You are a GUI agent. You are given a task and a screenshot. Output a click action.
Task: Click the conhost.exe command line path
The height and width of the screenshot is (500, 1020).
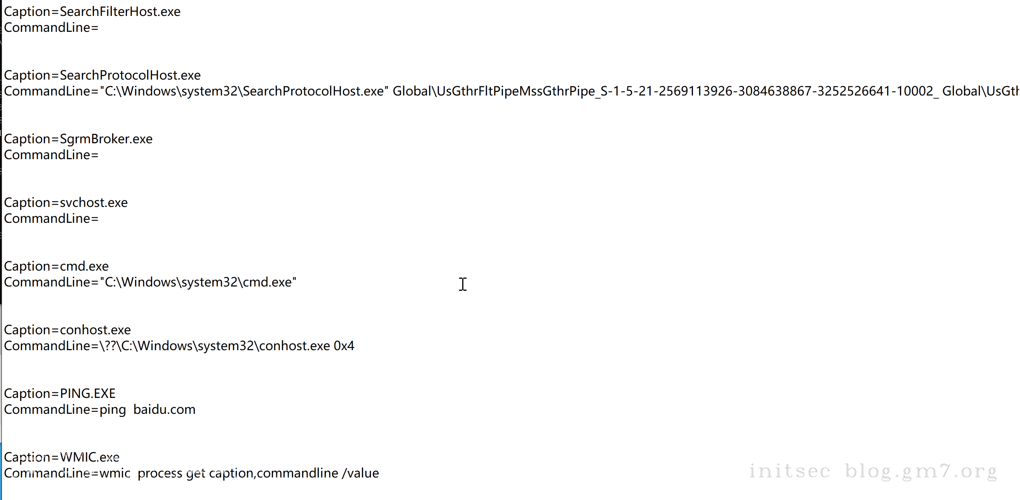click(214, 346)
